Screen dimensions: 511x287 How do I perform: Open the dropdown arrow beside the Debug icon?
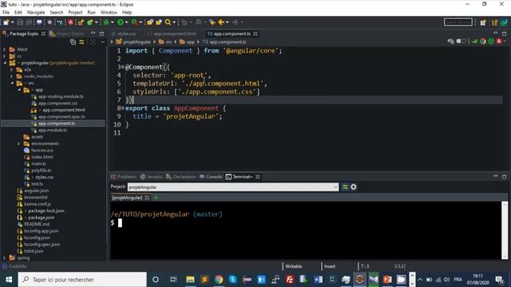pos(113,22)
